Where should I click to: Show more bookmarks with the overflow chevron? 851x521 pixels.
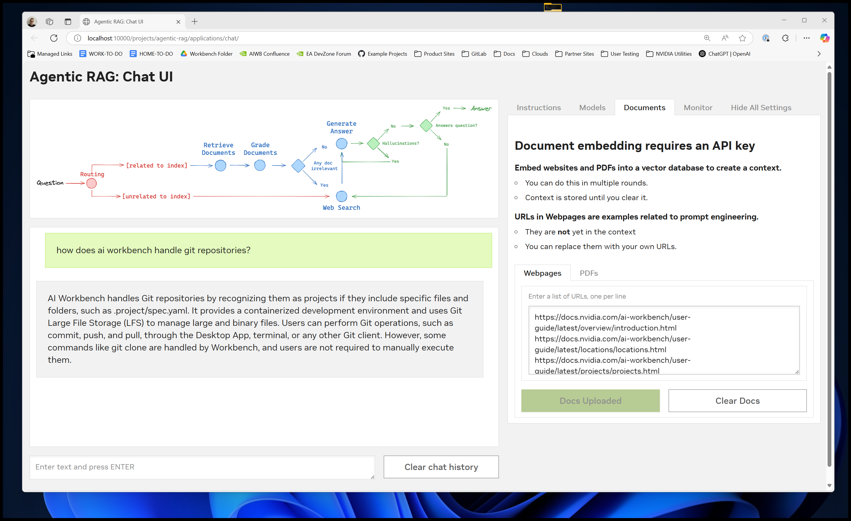pos(819,54)
